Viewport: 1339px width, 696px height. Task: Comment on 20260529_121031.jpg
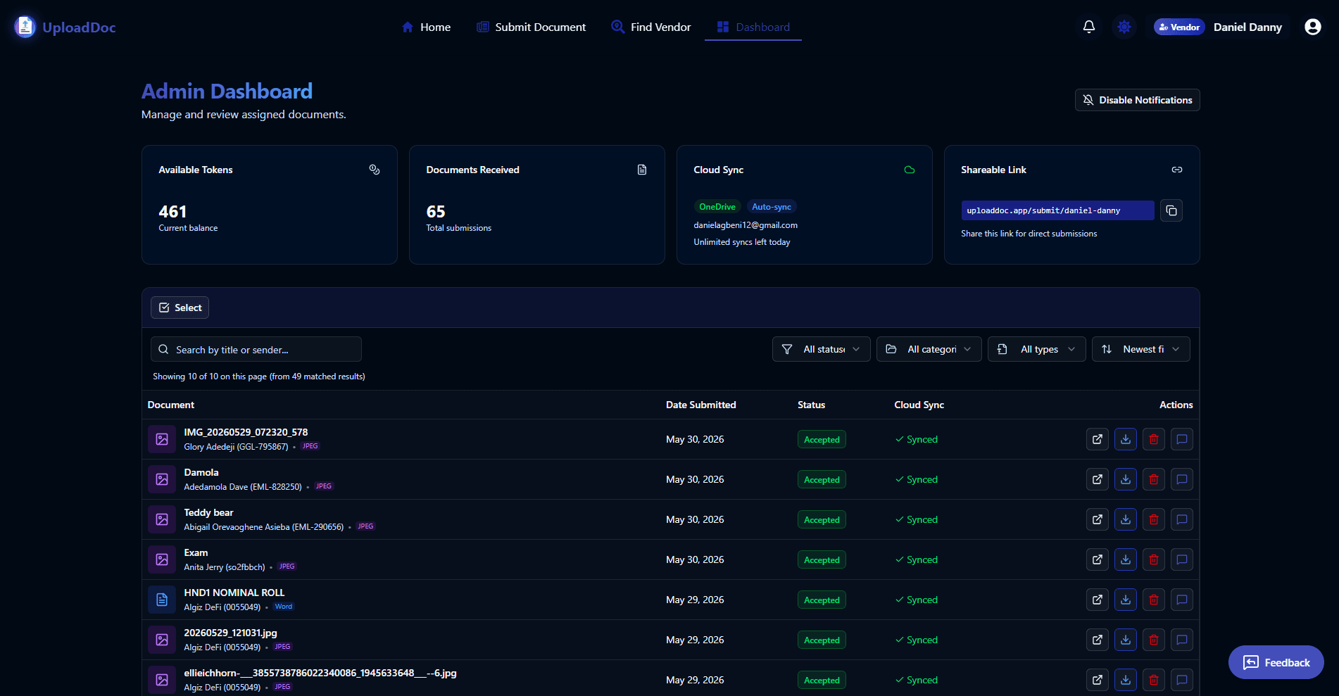pyautogui.click(x=1181, y=640)
